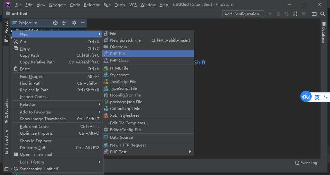Open the File menu
The height and width of the screenshot is (175, 330).
tap(18, 4)
